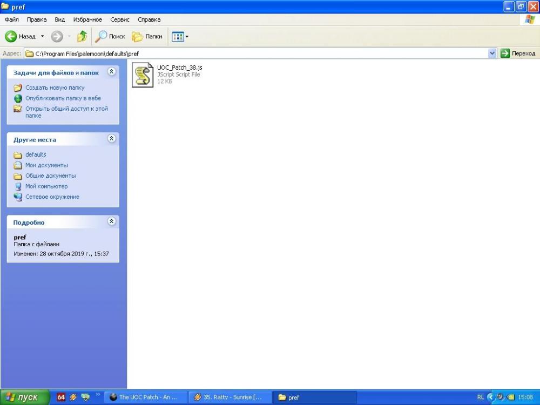Select the UOC_Patch_38.js file icon
Viewport: 540px width, 405px height.
(143, 75)
